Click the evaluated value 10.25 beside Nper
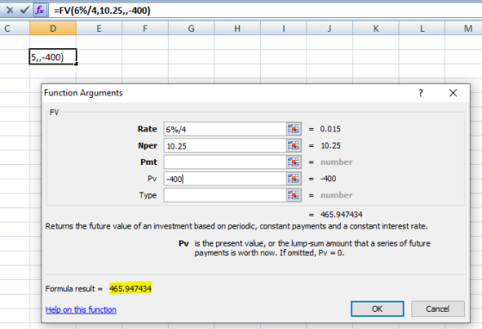 [x=331, y=145]
